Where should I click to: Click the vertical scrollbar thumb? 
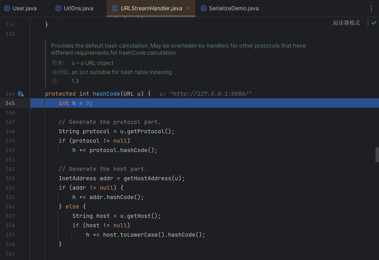click(377, 154)
